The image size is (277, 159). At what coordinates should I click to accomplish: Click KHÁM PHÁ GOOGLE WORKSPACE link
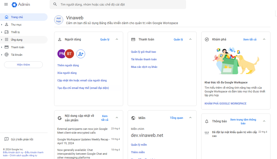pyautogui.click(x=225, y=103)
